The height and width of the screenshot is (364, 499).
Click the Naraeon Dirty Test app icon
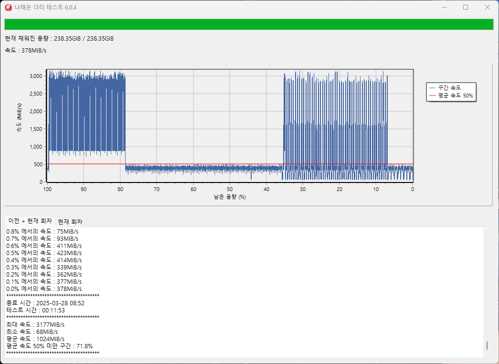pos(8,7)
